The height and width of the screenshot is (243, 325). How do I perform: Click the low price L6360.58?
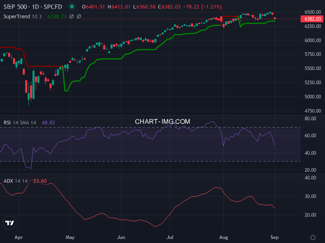tap(144, 7)
